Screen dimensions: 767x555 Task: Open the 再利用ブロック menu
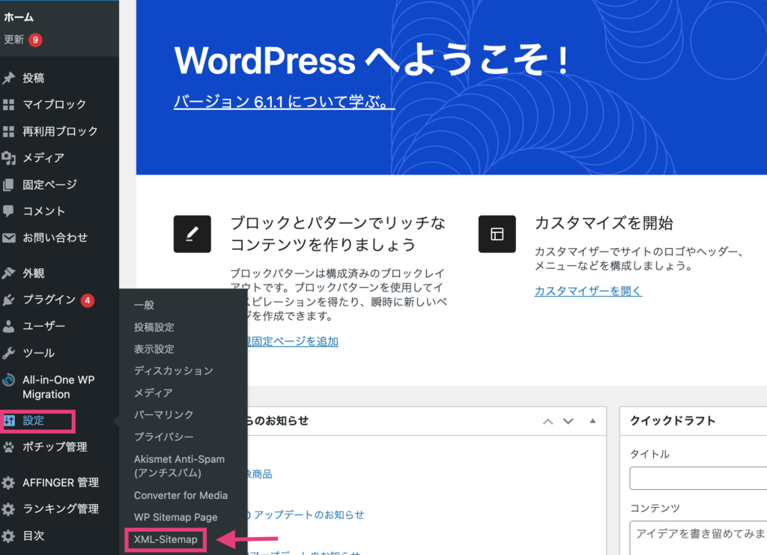[59, 131]
